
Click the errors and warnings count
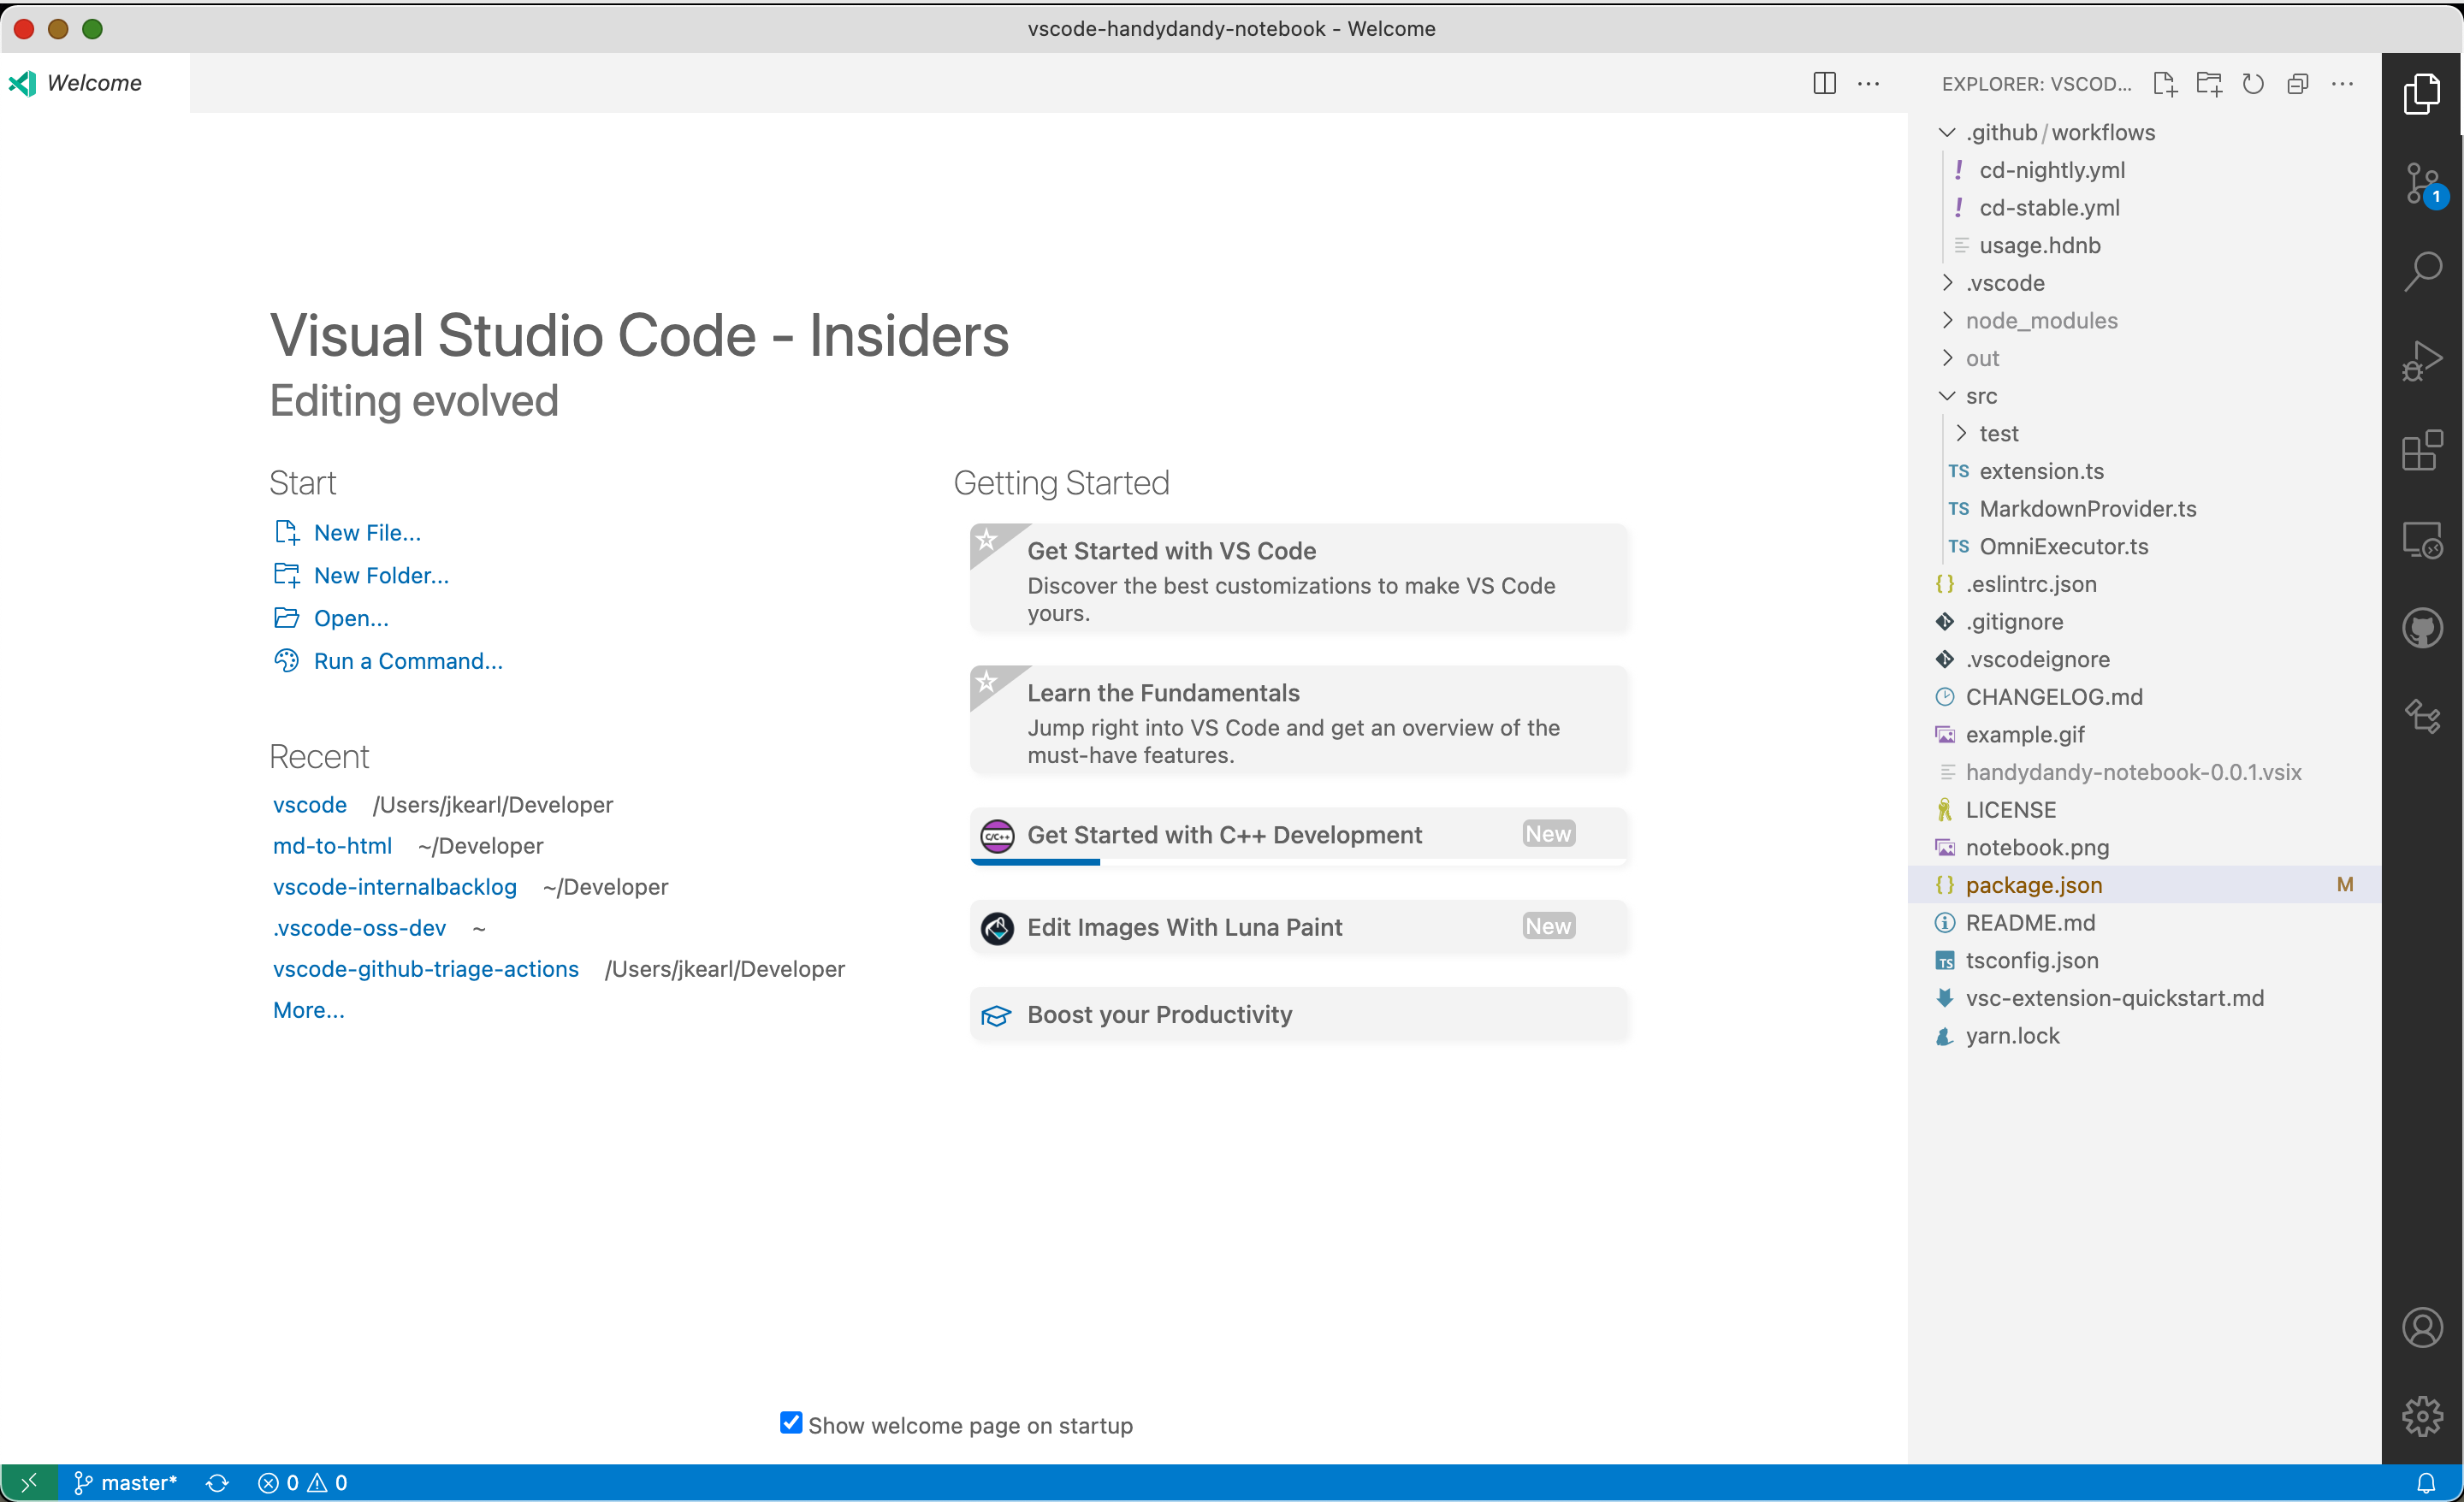click(x=302, y=1483)
